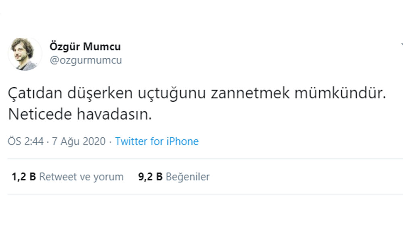
Task: Open the "Twitter for iPhone" source link
Action: (157, 141)
